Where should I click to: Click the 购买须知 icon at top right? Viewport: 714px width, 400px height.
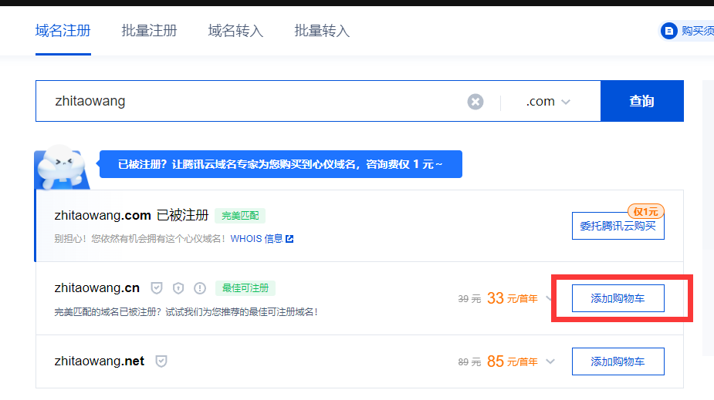pyautogui.click(x=669, y=31)
